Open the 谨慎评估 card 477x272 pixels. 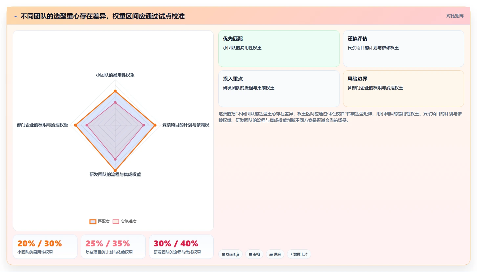(403, 49)
